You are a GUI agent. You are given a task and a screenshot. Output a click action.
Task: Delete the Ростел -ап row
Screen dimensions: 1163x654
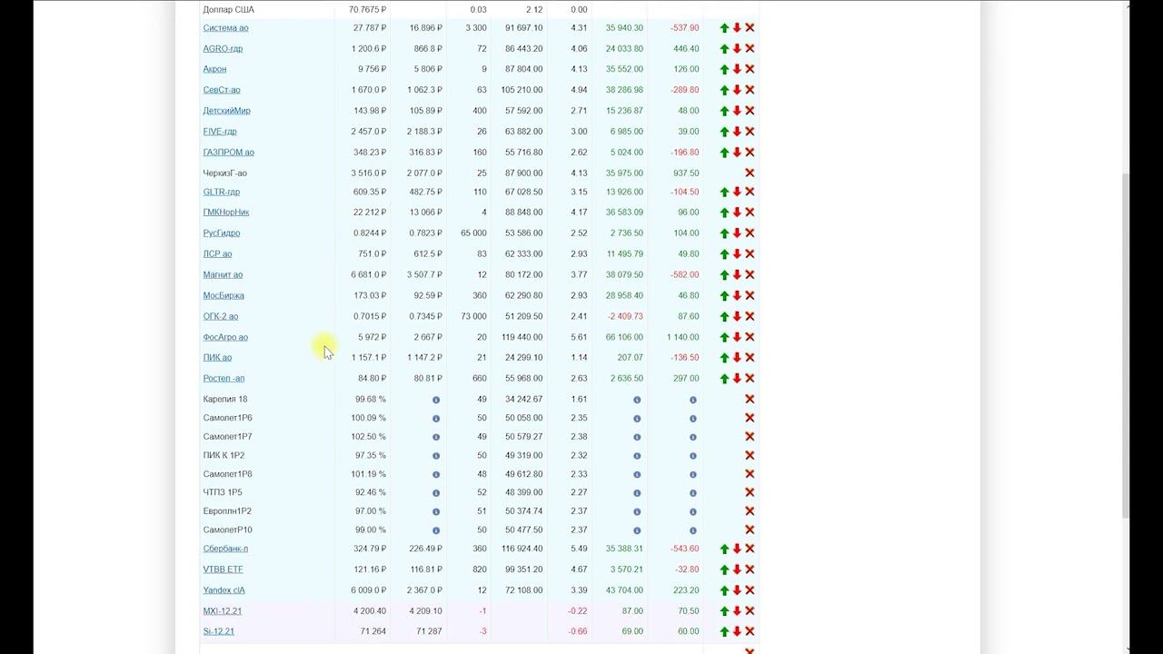750,379
